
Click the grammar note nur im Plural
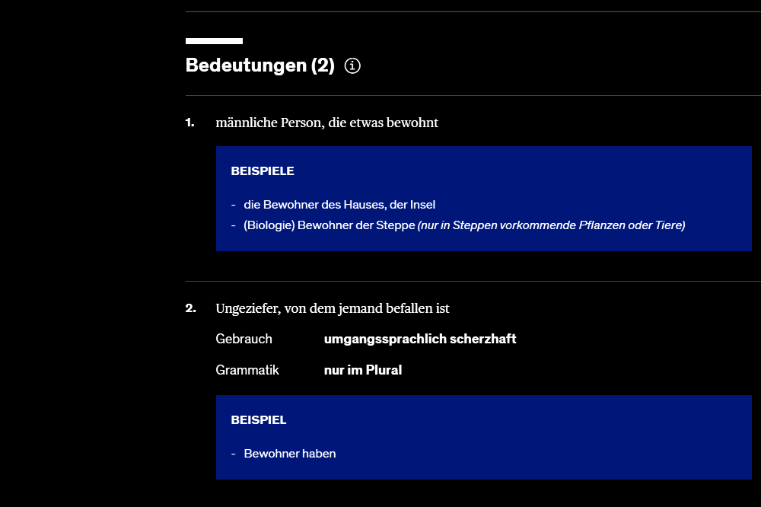[363, 370]
